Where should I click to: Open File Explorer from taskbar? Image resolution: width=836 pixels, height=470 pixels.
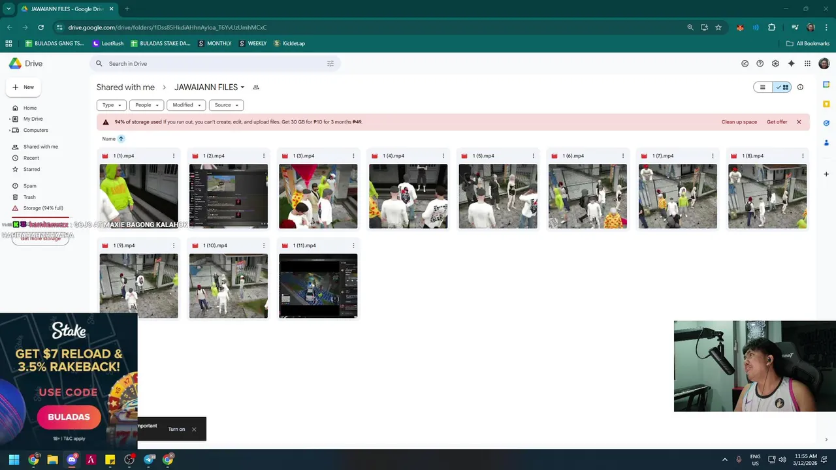(x=52, y=460)
